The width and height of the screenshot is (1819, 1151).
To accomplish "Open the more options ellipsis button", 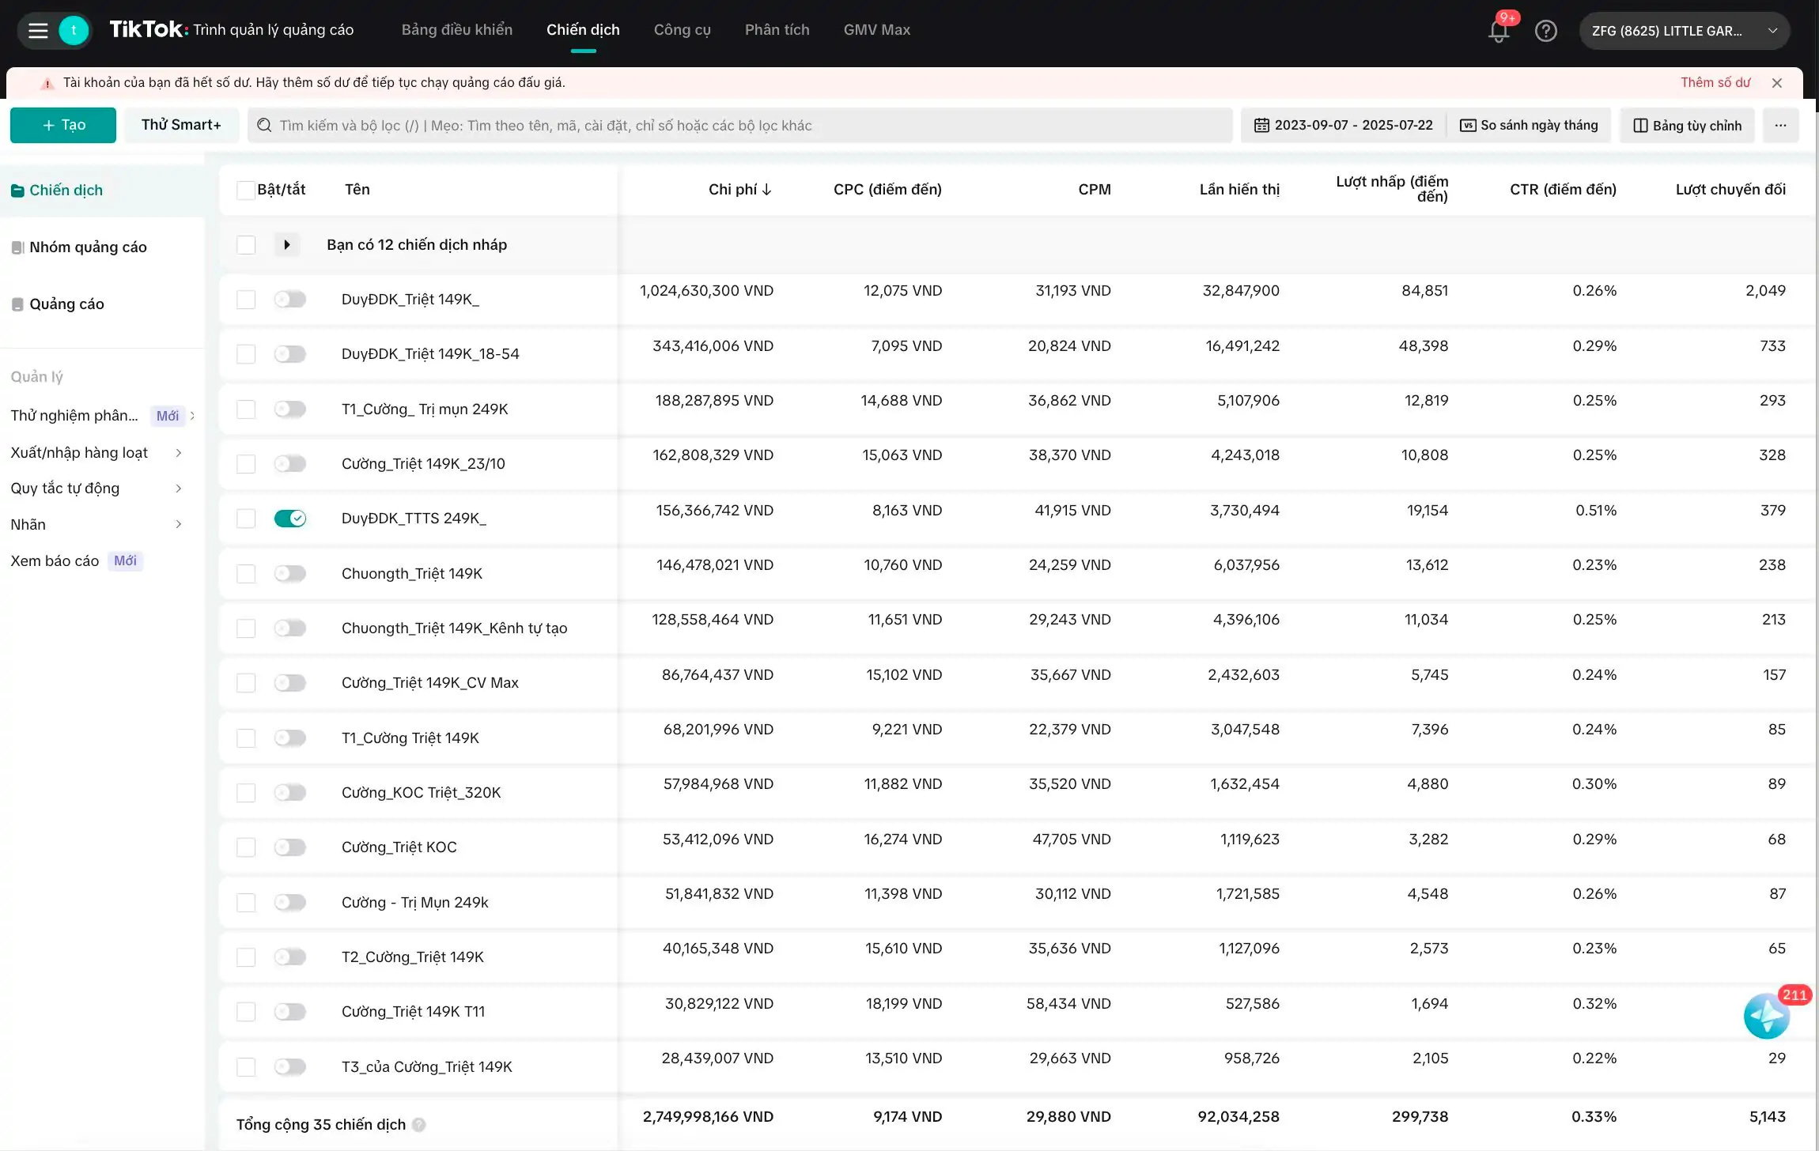I will point(1780,126).
